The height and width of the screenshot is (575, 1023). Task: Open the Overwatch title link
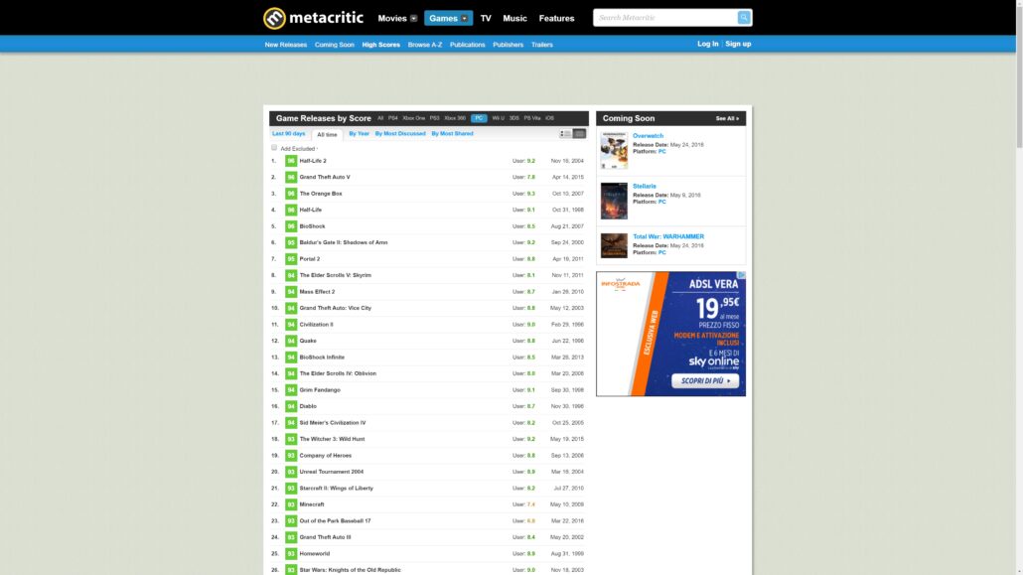pyautogui.click(x=648, y=136)
